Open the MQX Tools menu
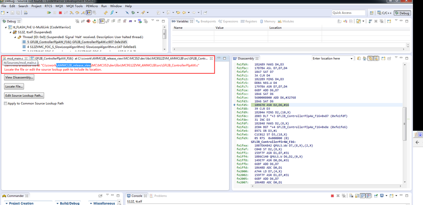Viewport: 423px width, 205px height. tap(75, 6)
